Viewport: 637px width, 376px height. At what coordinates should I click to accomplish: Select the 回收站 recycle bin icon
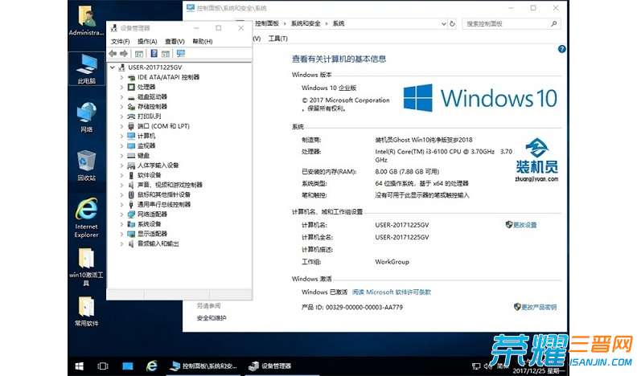(87, 166)
